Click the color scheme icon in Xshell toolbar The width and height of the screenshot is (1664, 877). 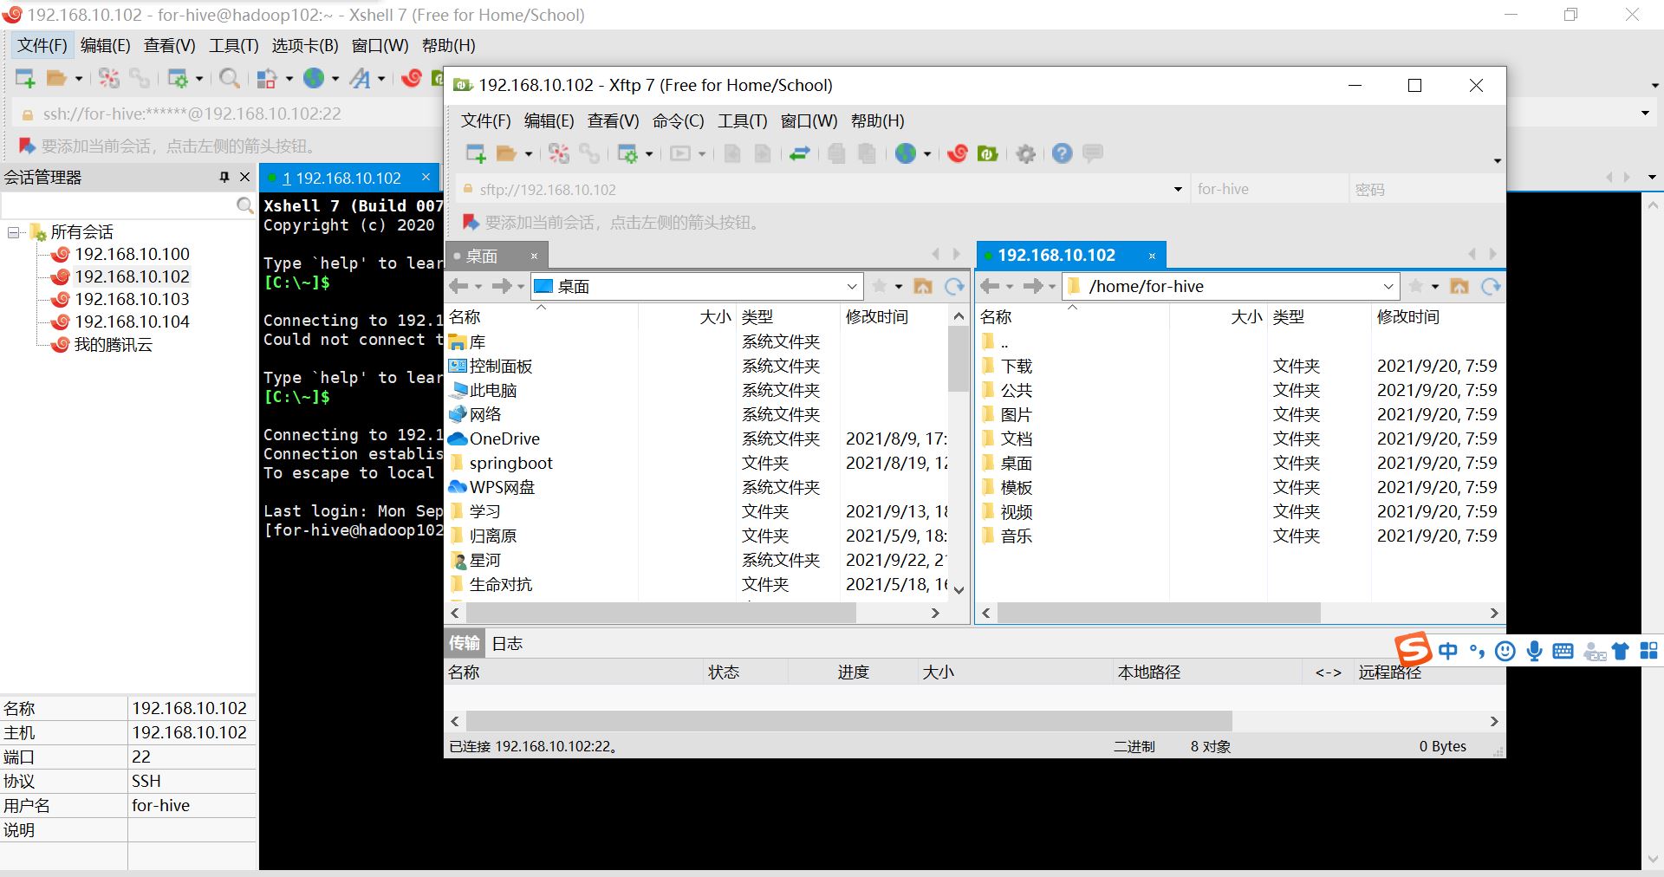pos(267,78)
